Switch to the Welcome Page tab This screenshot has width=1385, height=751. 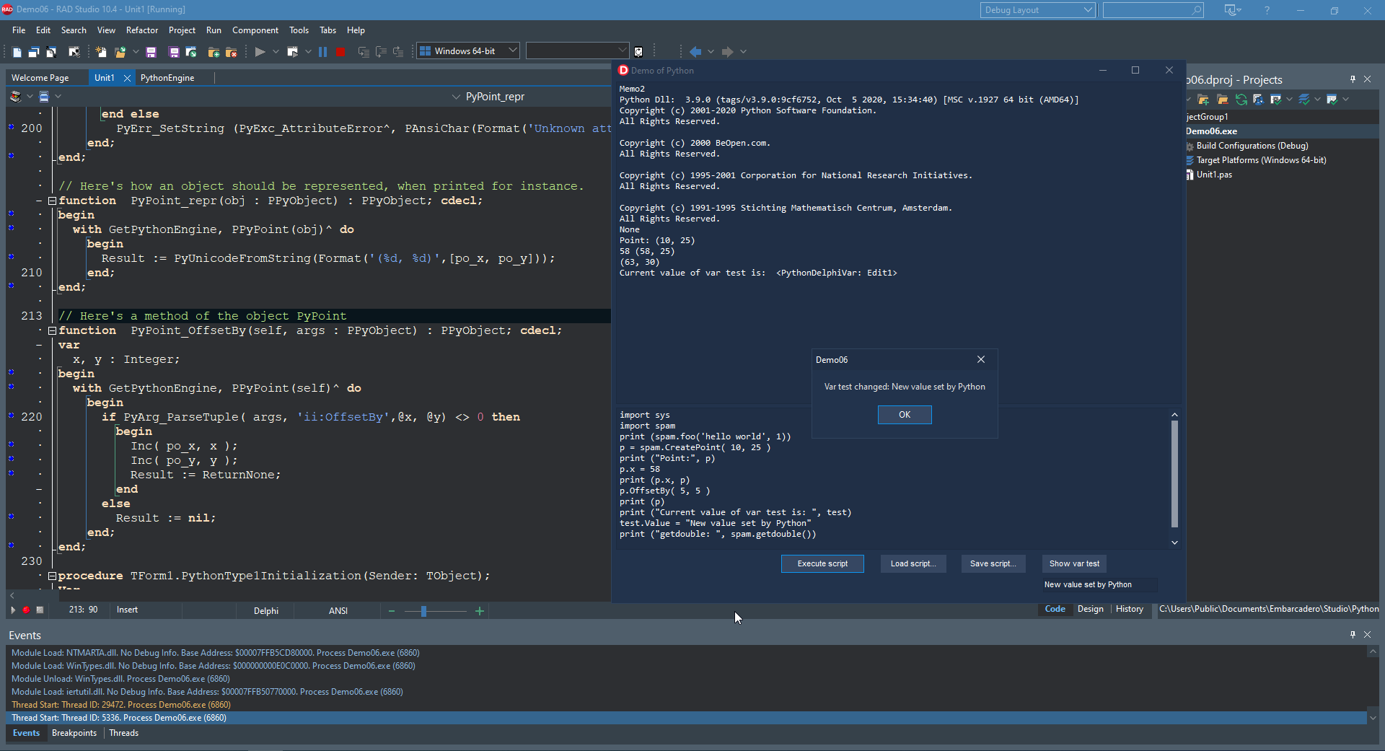(x=40, y=78)
